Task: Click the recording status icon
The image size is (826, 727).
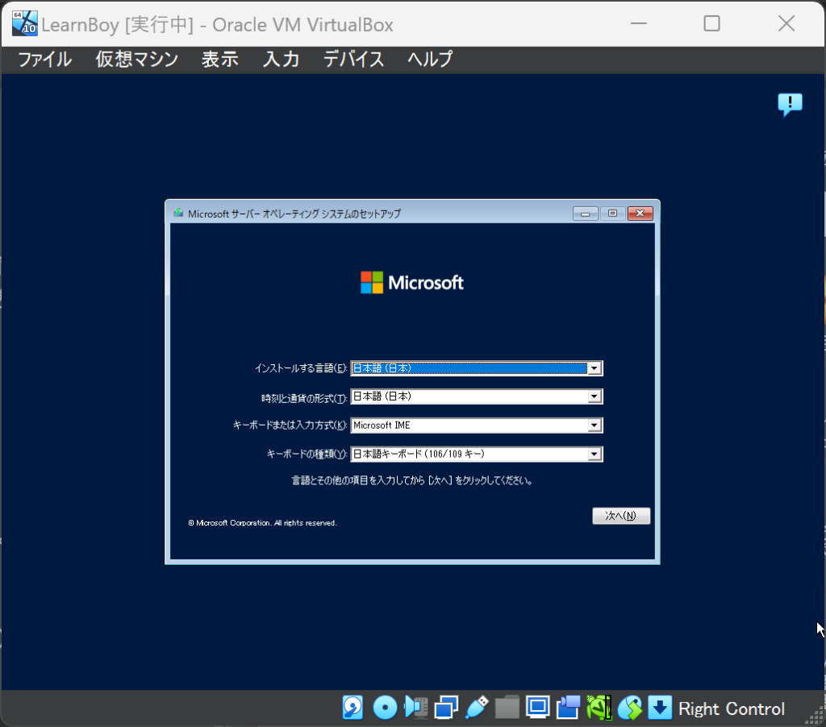Action: click(x=568, y=708)
